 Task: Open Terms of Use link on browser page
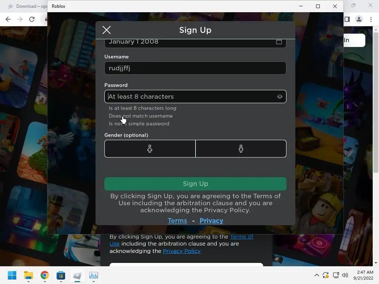click(242, 237)
